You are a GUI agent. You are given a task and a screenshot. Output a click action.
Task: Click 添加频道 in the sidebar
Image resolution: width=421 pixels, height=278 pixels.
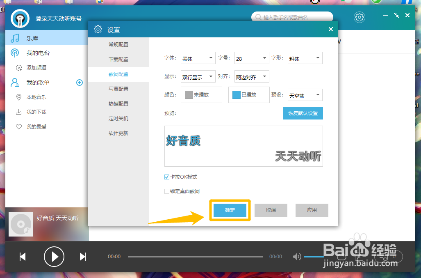point(36,68)
